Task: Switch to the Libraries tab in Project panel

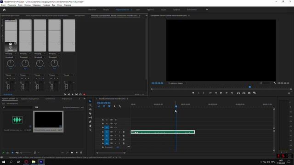Action: click(x=50, y=99)
